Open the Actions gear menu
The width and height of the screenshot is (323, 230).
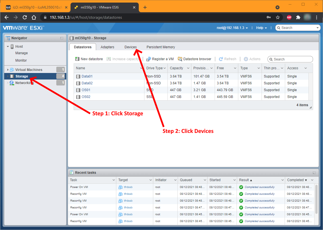tap(252, 59)
